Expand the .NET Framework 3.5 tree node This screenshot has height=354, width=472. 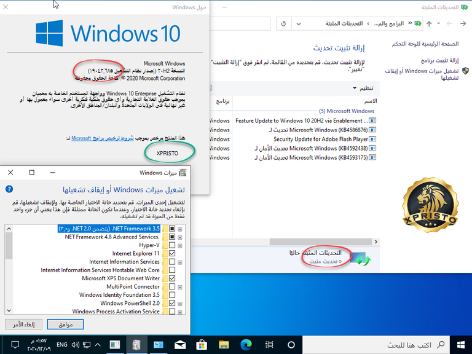[180, 229]
